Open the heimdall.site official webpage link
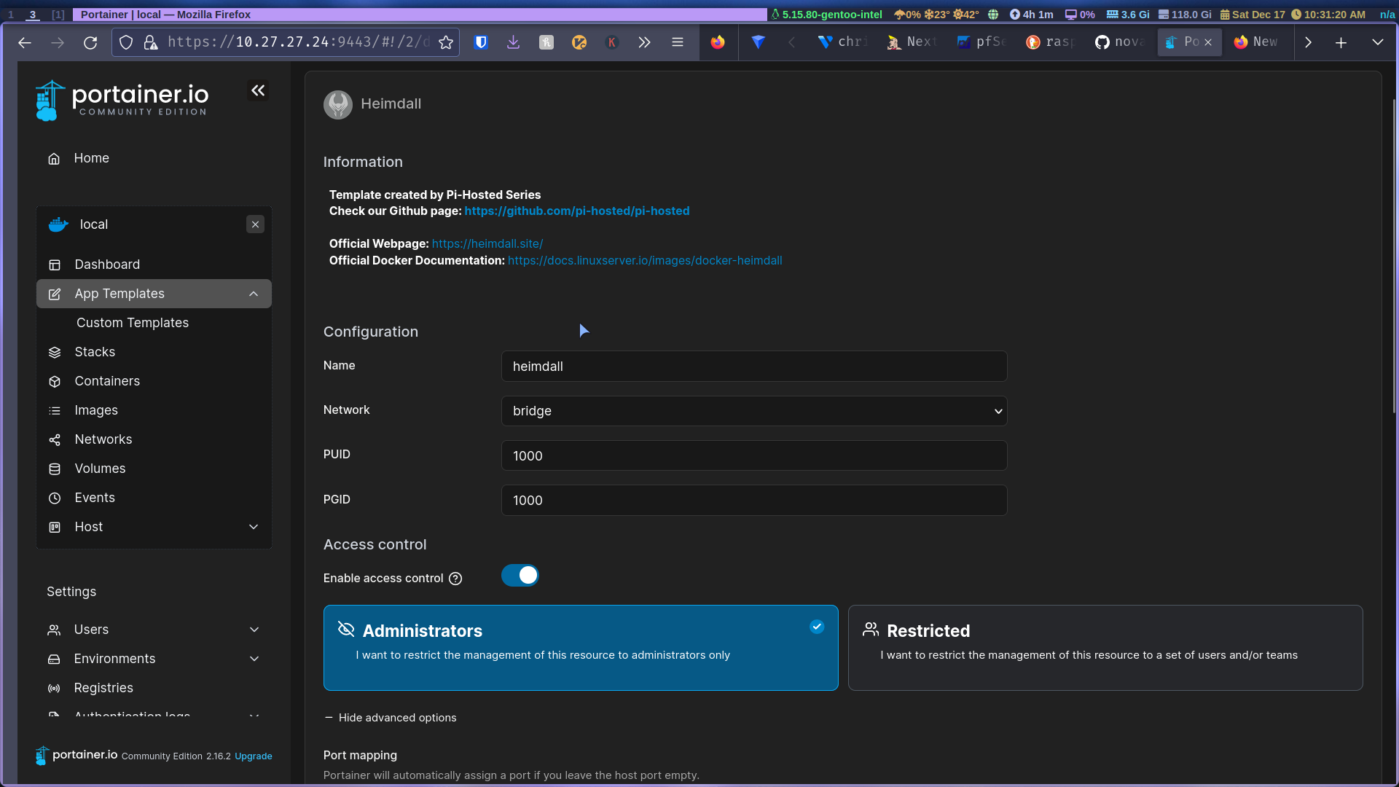This screenshot has width=1399, height=787. coord(487,243)
